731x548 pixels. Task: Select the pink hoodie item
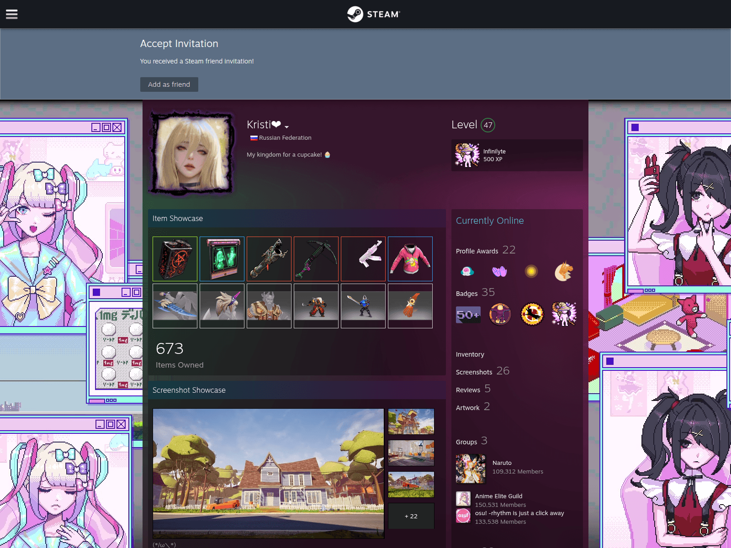(410, 259)
